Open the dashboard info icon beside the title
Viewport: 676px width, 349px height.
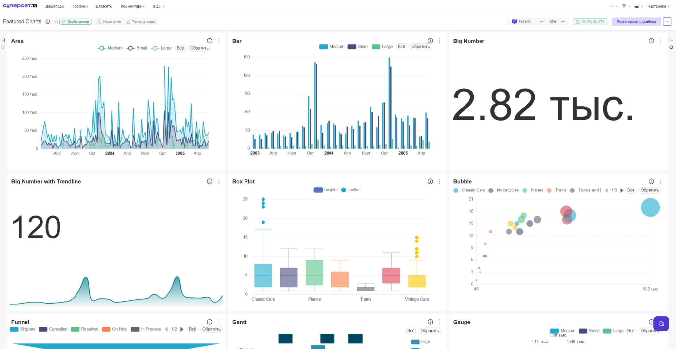click(48, 22)
